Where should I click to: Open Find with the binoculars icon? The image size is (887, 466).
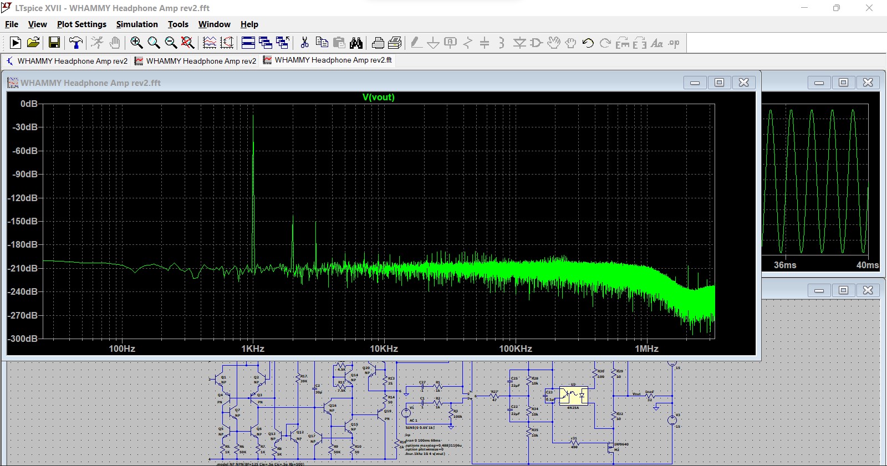point(356,43)
